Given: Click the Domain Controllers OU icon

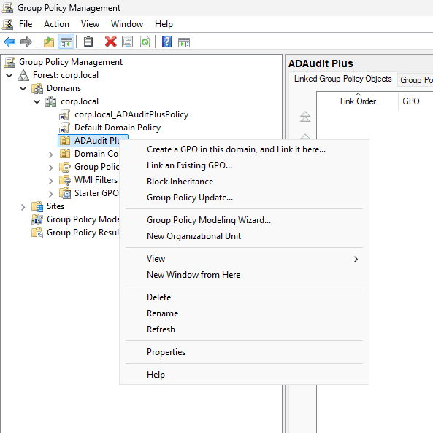Looking at the screenshot, I should 65,154.
